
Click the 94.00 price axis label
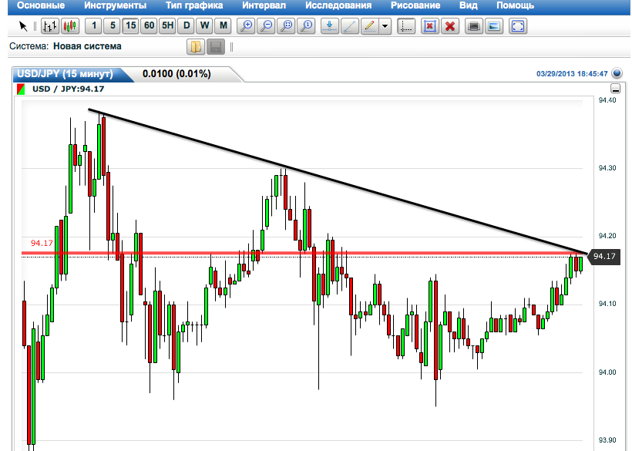[x=607, y=372]
